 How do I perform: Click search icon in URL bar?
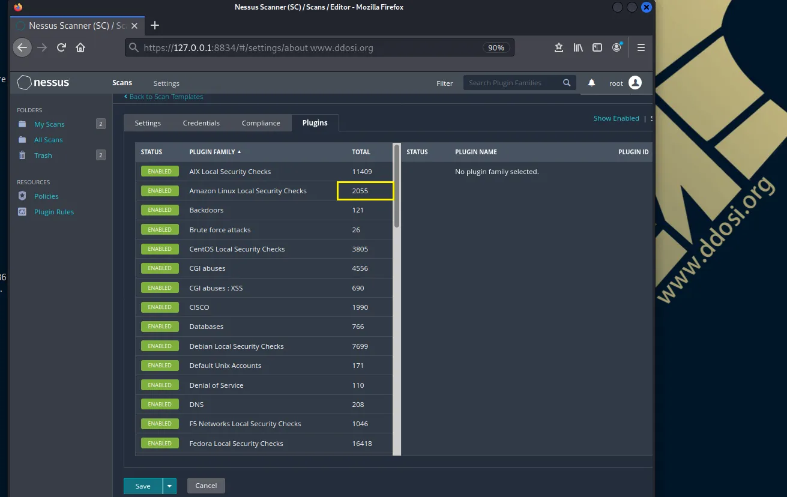coord(134,47)
